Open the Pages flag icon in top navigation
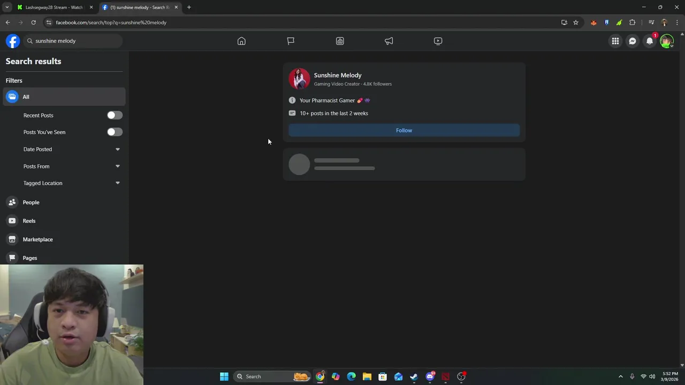This screenshot has width=685, height=385. tap(291, 41)
